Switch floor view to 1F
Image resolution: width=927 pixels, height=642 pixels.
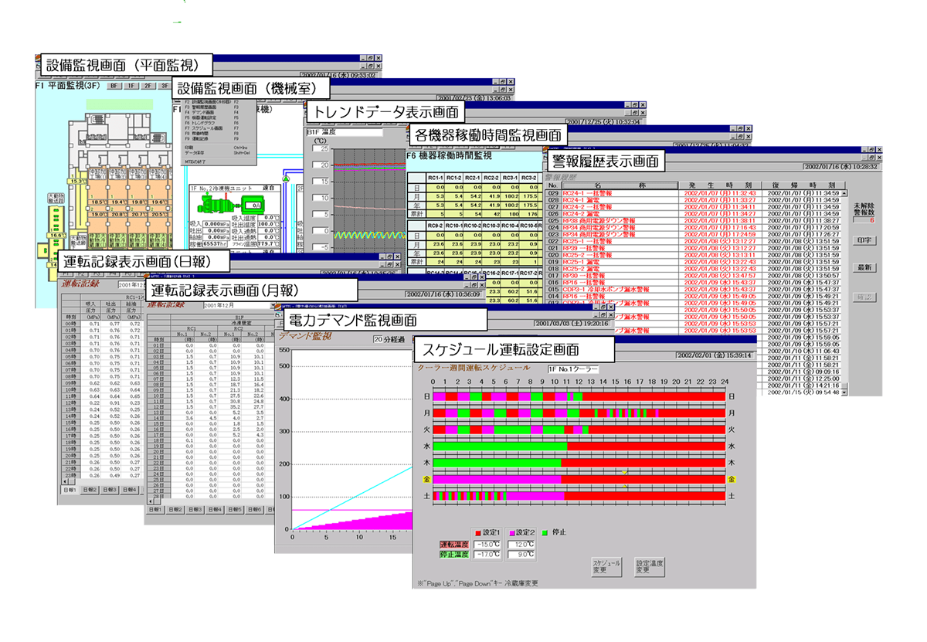(133, 87)
